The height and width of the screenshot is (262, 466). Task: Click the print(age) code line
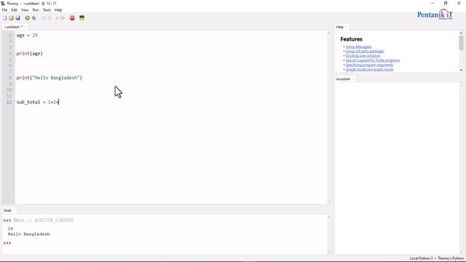pyautogui.click(x=29, y=53)
